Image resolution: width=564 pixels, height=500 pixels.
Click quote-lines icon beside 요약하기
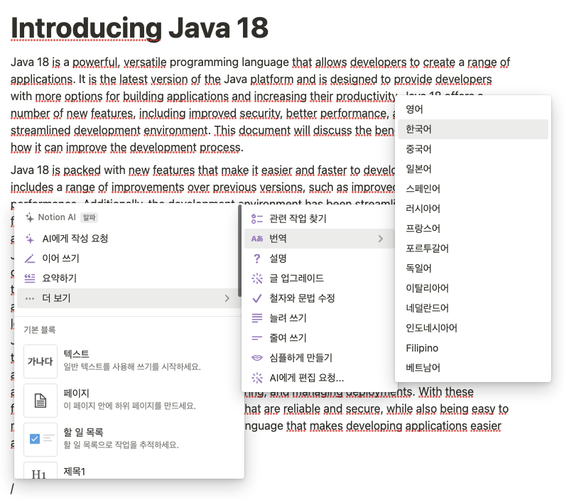coord(30,278)
